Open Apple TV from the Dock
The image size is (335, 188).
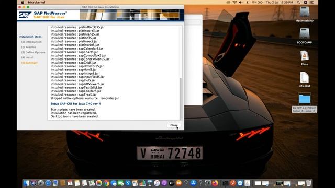171,183
